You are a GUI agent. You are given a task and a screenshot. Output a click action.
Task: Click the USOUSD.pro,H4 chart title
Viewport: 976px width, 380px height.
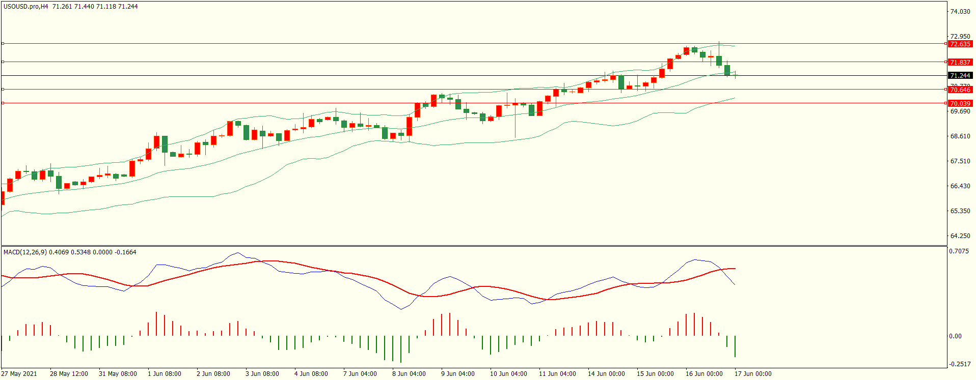click(26, 7)
